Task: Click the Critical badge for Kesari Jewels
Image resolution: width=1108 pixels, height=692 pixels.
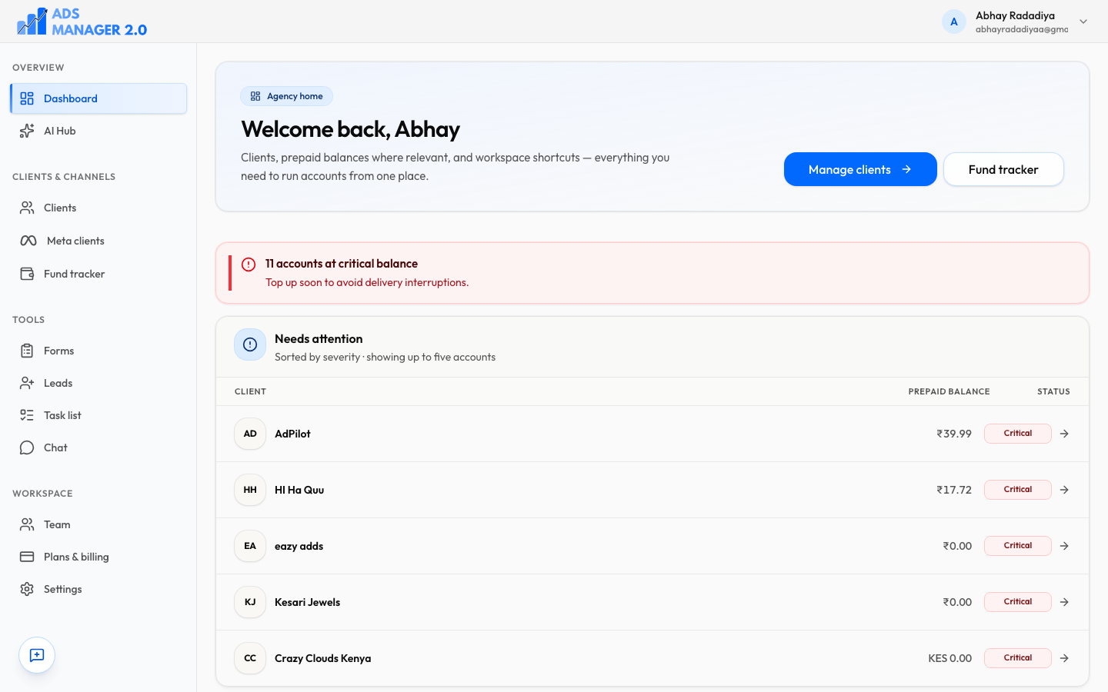Action: [x=1018, y=602]
